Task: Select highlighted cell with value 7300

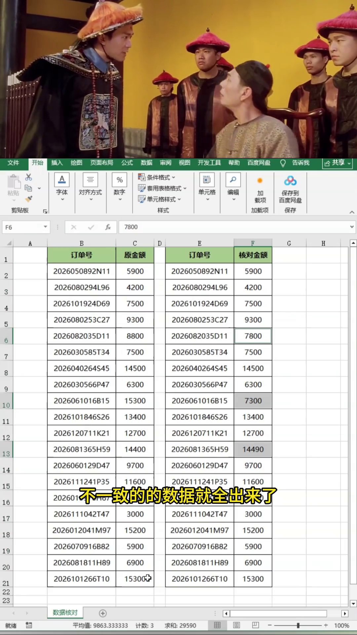Action: (x=253, y=401)
